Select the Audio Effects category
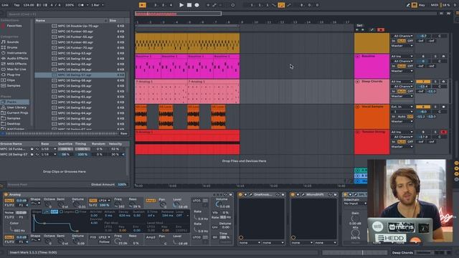459x258 pixels. [17, 58]
